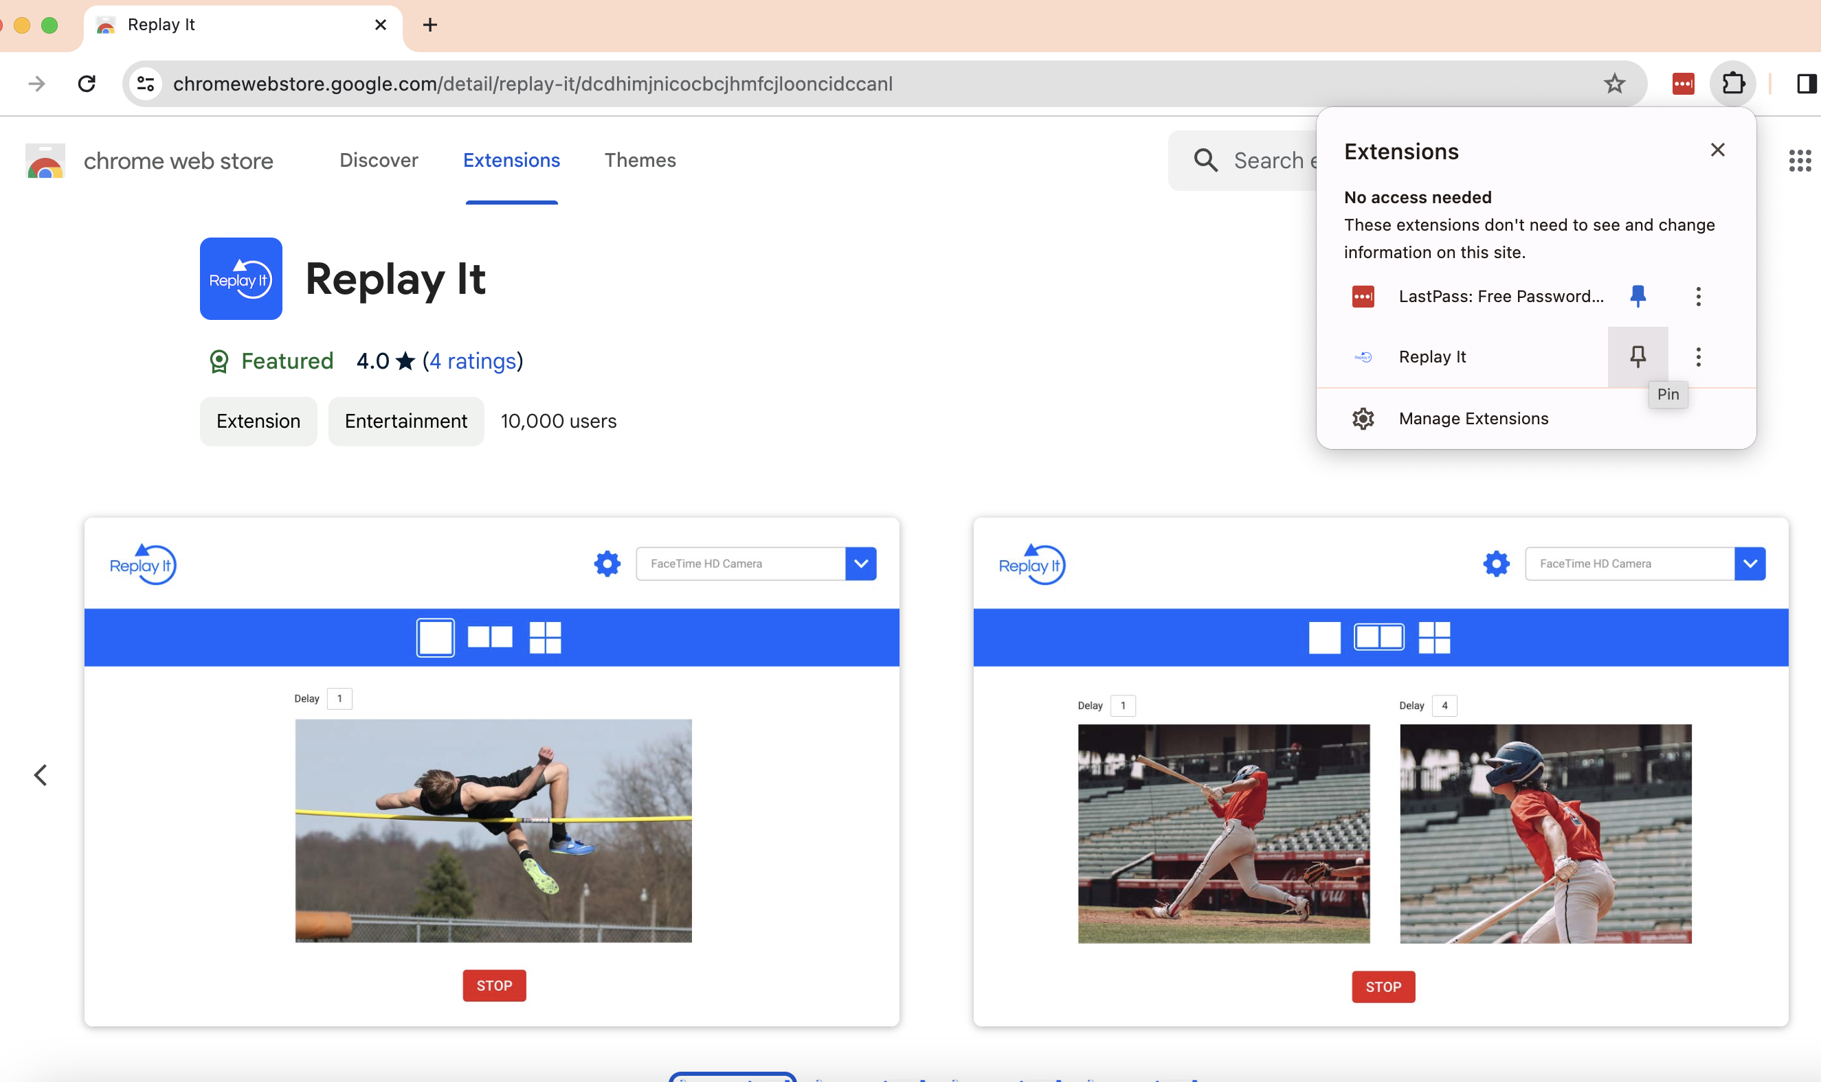Click the 10,000 users text
This screenshot has height=1082, width=1821.
(559, 422)
